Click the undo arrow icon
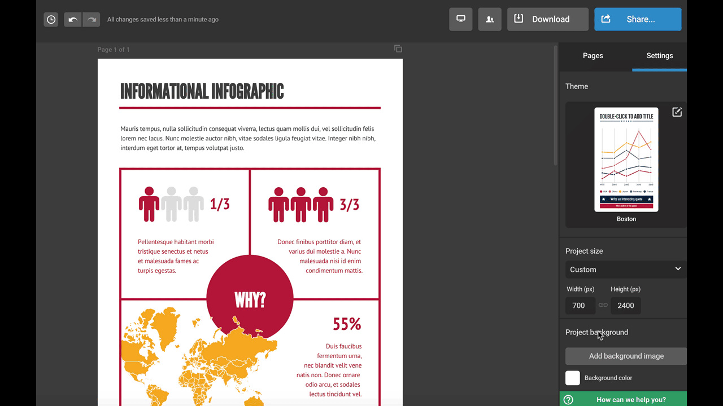Screen dimensions: 723x406 tap(73, 20)
